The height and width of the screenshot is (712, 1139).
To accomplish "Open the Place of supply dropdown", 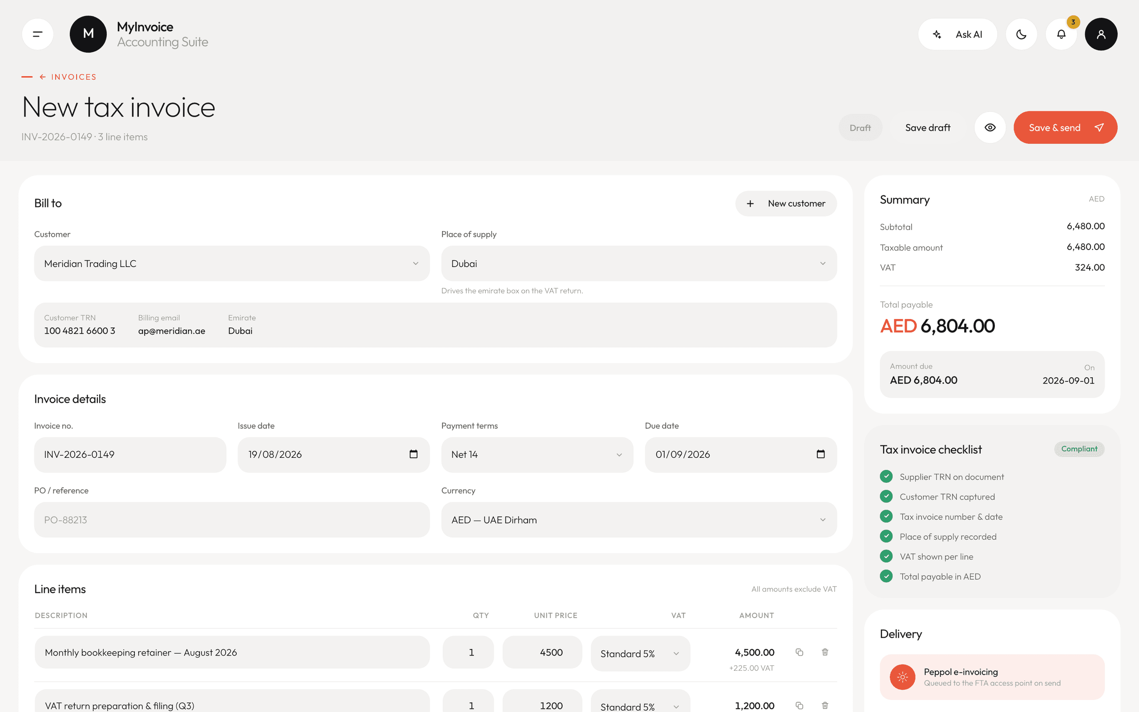I will [639, 264].
